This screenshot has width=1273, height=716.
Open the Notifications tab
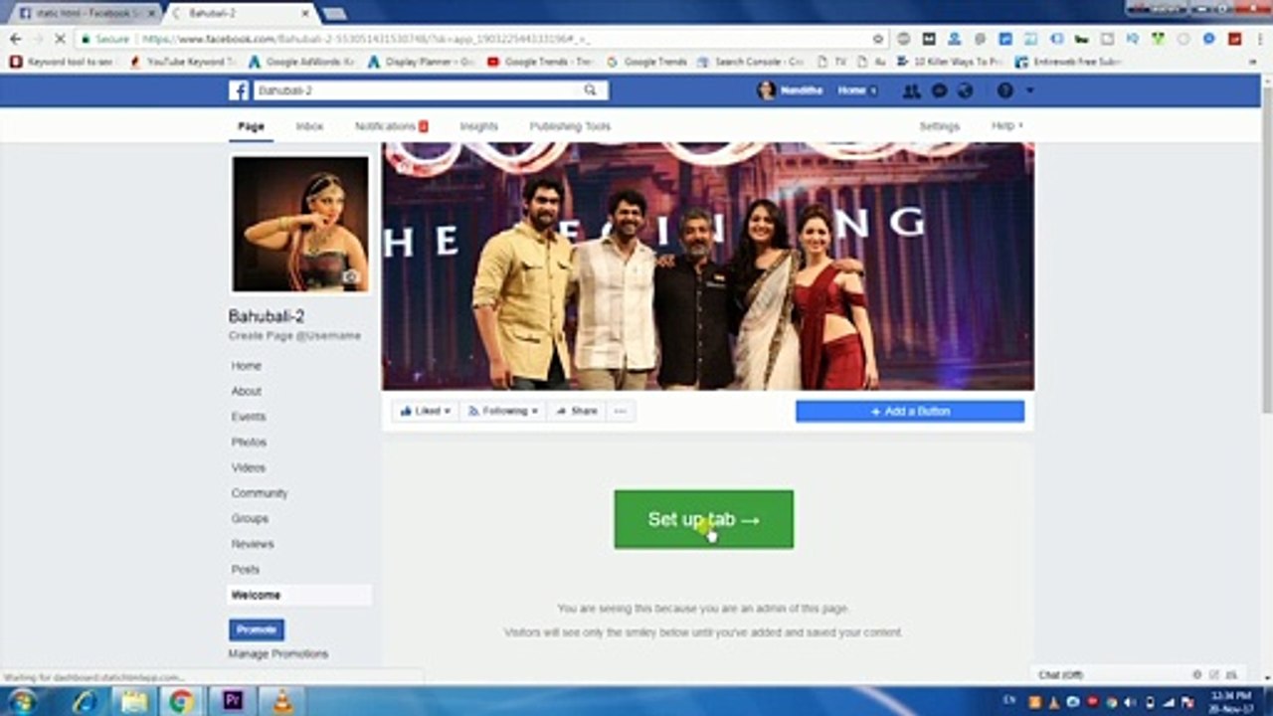point(391,126)
